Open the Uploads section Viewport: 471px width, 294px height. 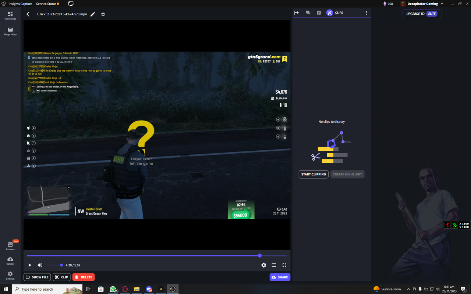pos(10,261)
